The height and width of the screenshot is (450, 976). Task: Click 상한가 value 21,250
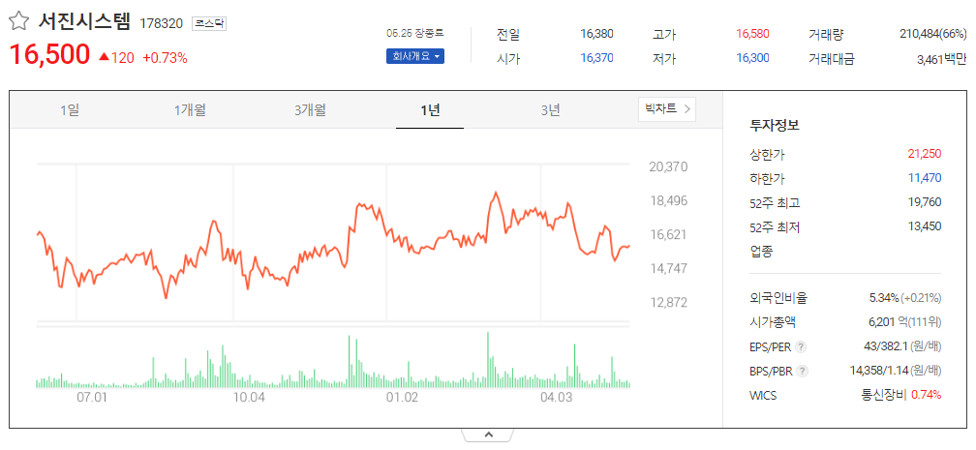point(925,154)
